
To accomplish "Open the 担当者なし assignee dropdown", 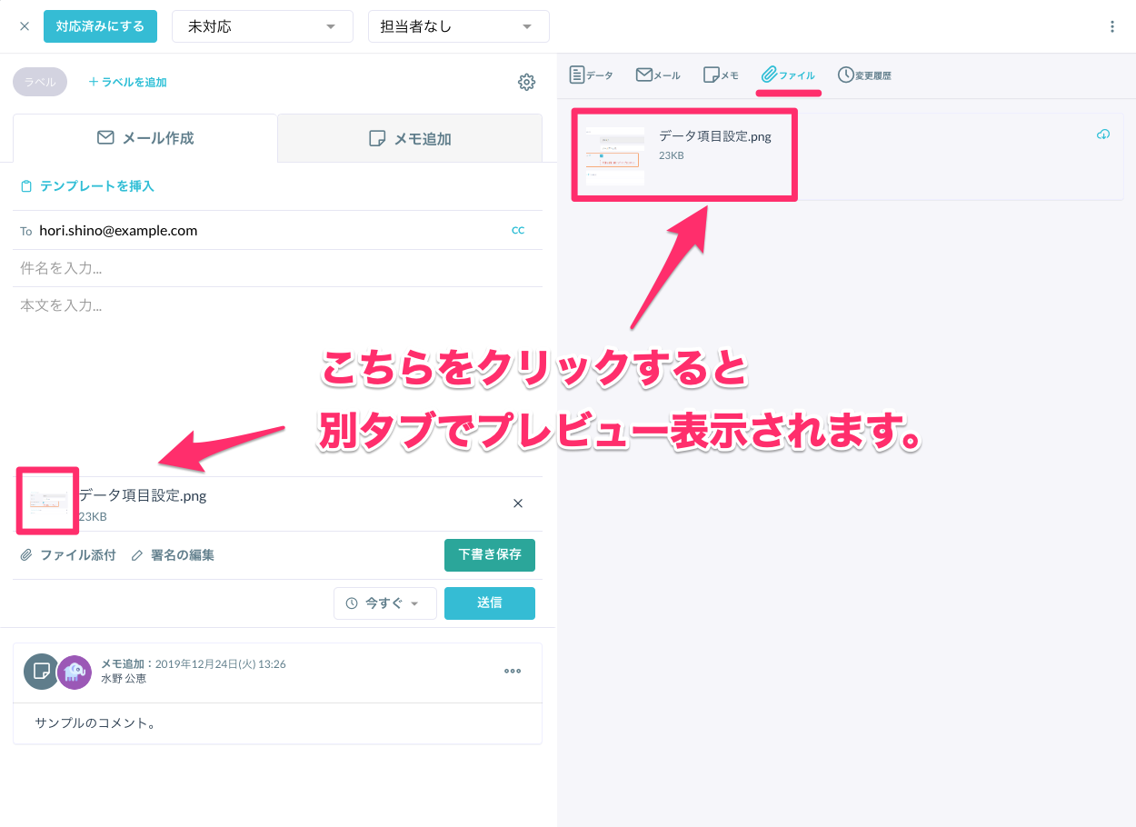I will pyautogui.click(x=458, y=25).
